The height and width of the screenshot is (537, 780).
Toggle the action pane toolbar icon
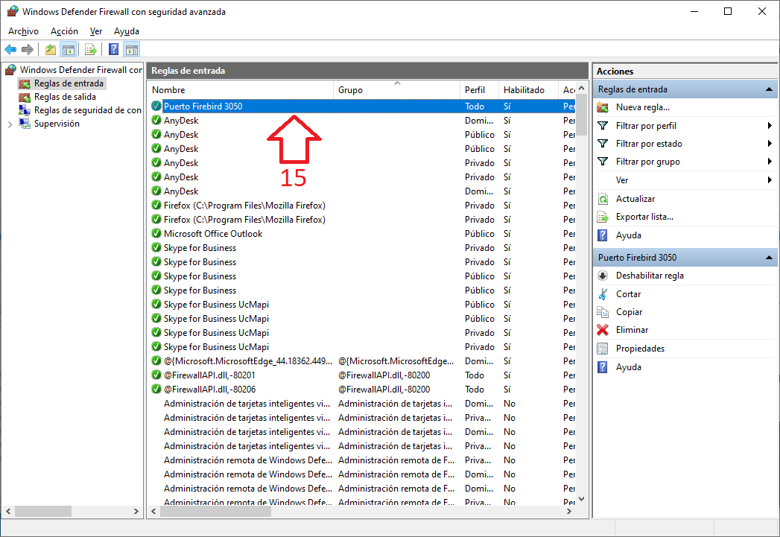132,49
